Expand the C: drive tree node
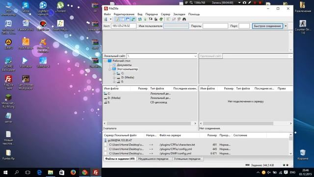Image resolution: width=314 pixels, height=177 pixels. 114,73
